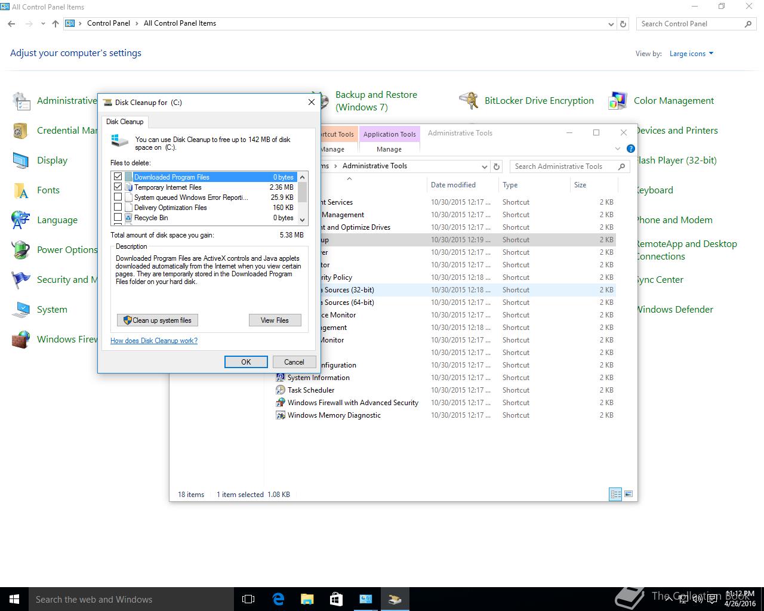764x611 pixels.
Task: Open Backup and Restore (Windows 7)
Action: tap(376, 101)
